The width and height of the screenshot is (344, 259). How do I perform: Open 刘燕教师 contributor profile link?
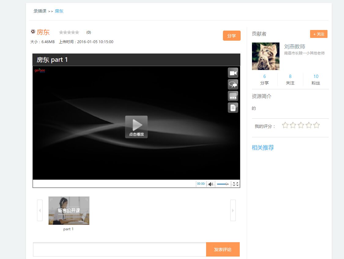pyautogui.click(x=295, y=46)
